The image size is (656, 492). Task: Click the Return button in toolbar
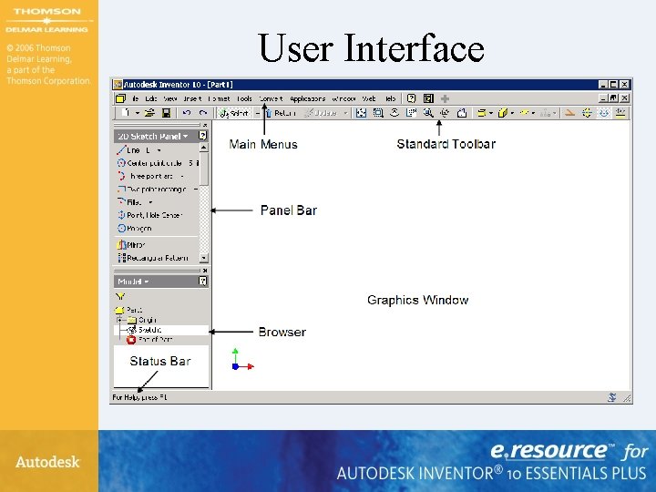click(x=281, y=113)
